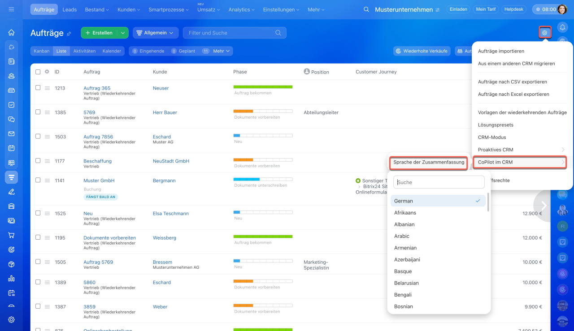Click the magnifier icon in top bar

366,9
